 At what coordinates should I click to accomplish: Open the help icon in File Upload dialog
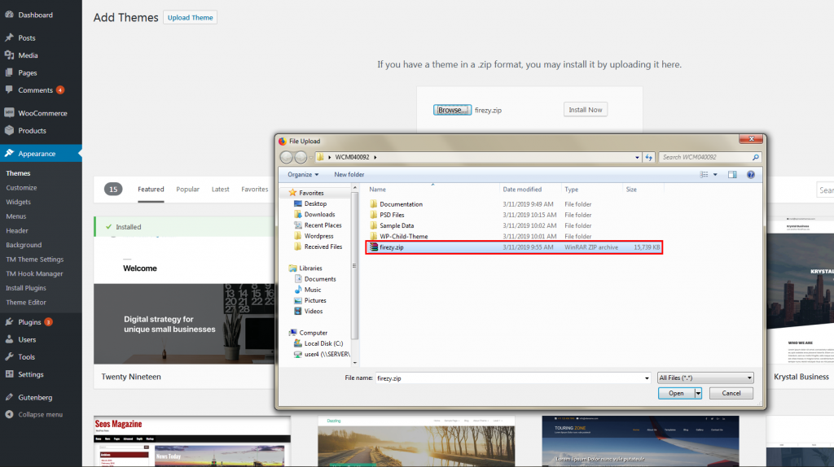pyautogui.click(x=750, y=174)
